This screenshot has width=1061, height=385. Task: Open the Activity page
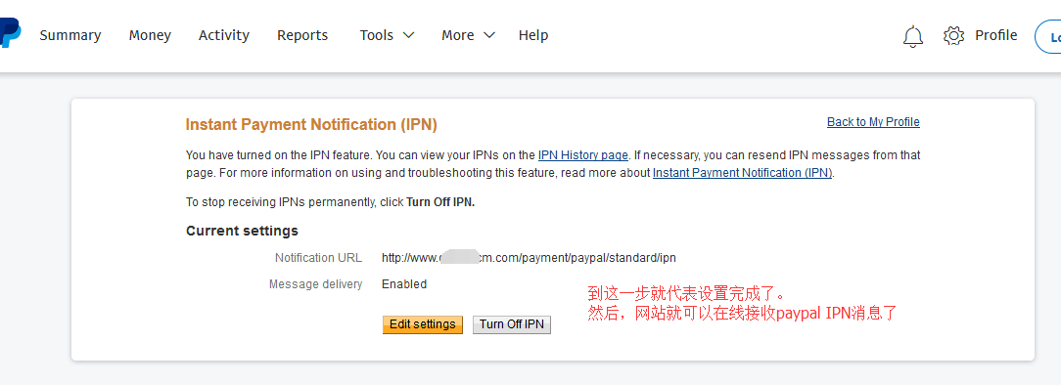(x=224, y=35)
